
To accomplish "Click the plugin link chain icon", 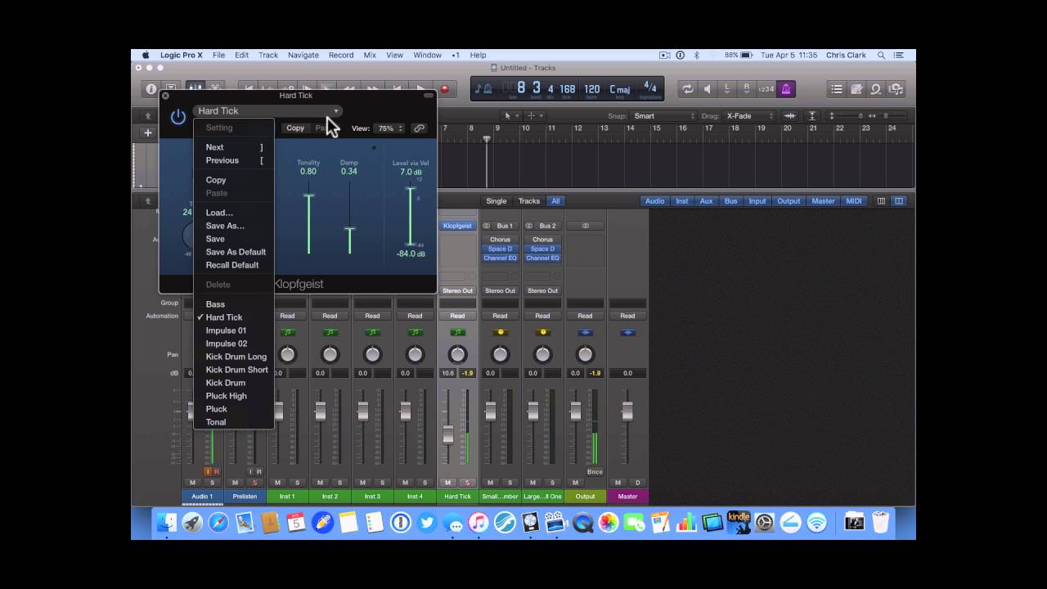I will point(419,128).
